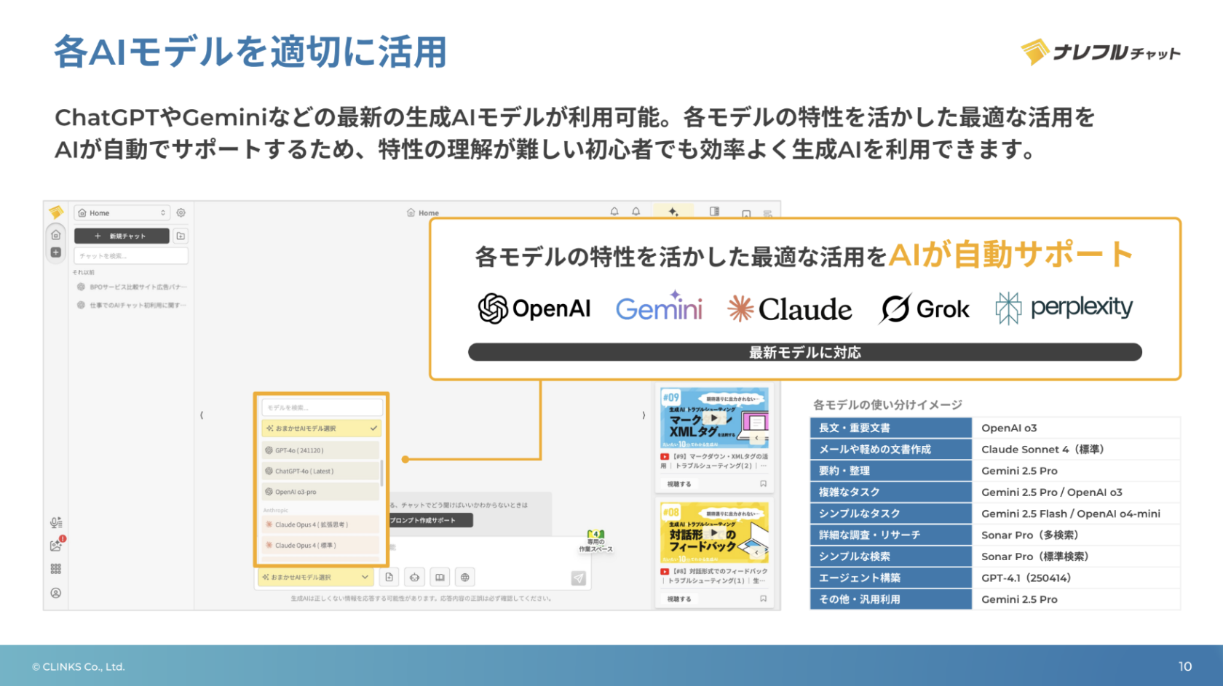This screenshot has height=686, width=1223.
Task: Click the new folder icon beside 新規チャット
Action: point(181,236)
